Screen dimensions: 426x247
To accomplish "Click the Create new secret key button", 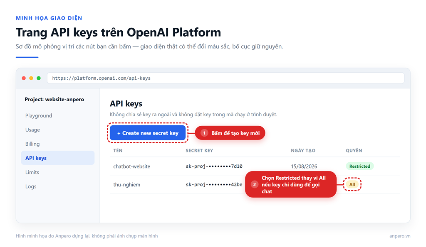I will (x=148, y=133).
